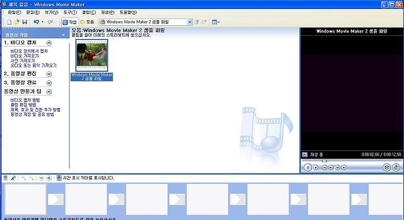Screen dimensions: 404x220
Task: Click the first transition slot on storyboard
Action: [56, 199]
